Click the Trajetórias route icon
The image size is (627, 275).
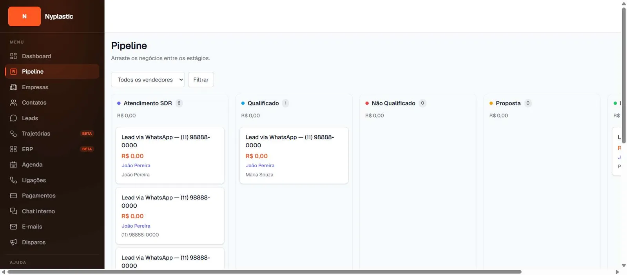[13, 134]
